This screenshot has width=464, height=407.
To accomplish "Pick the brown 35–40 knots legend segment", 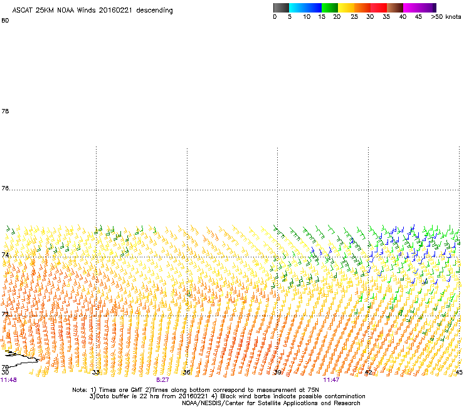I will [395, 8].
